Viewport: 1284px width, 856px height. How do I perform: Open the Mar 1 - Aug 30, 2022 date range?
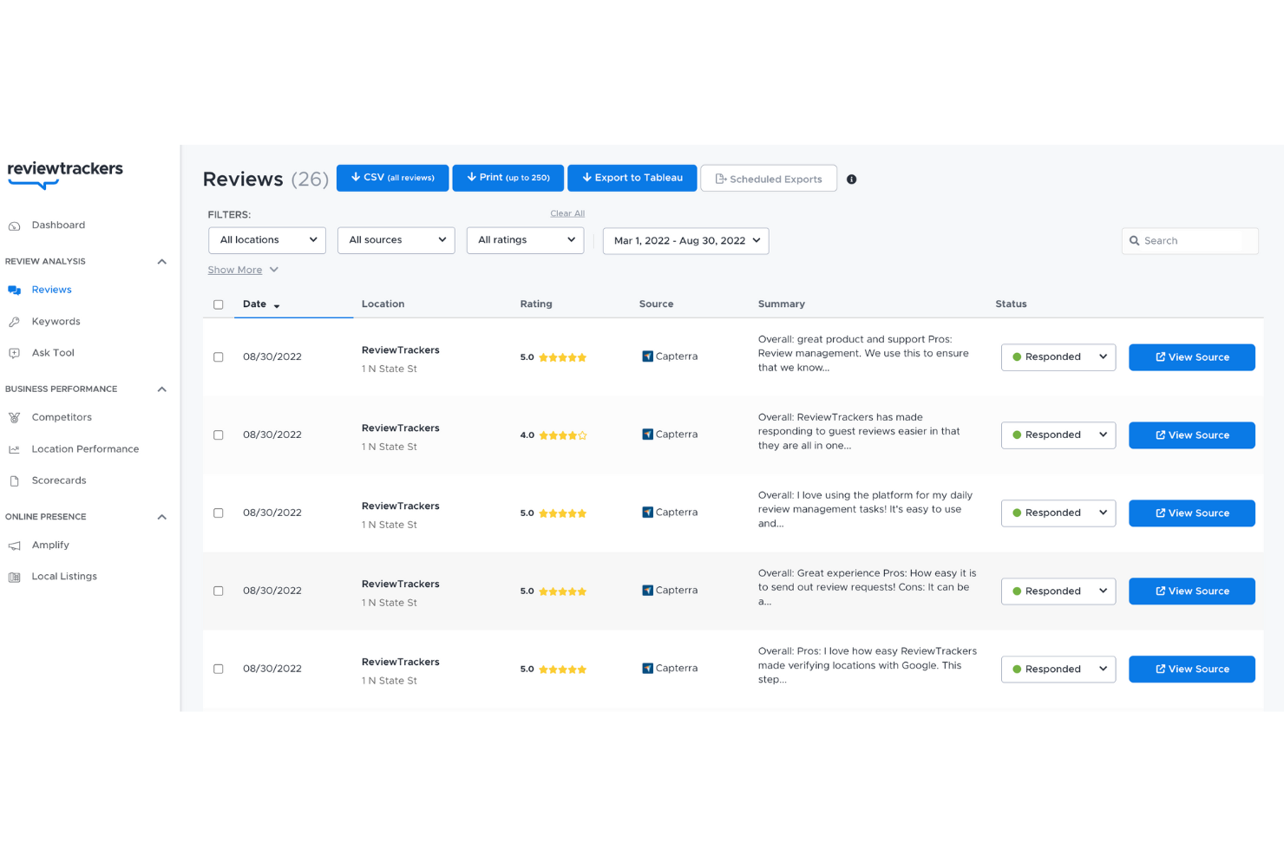pyautogui.click(x=686, y=241)
